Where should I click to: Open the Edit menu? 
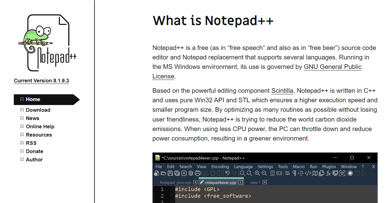pyautogui.click(x=171, y=167)
